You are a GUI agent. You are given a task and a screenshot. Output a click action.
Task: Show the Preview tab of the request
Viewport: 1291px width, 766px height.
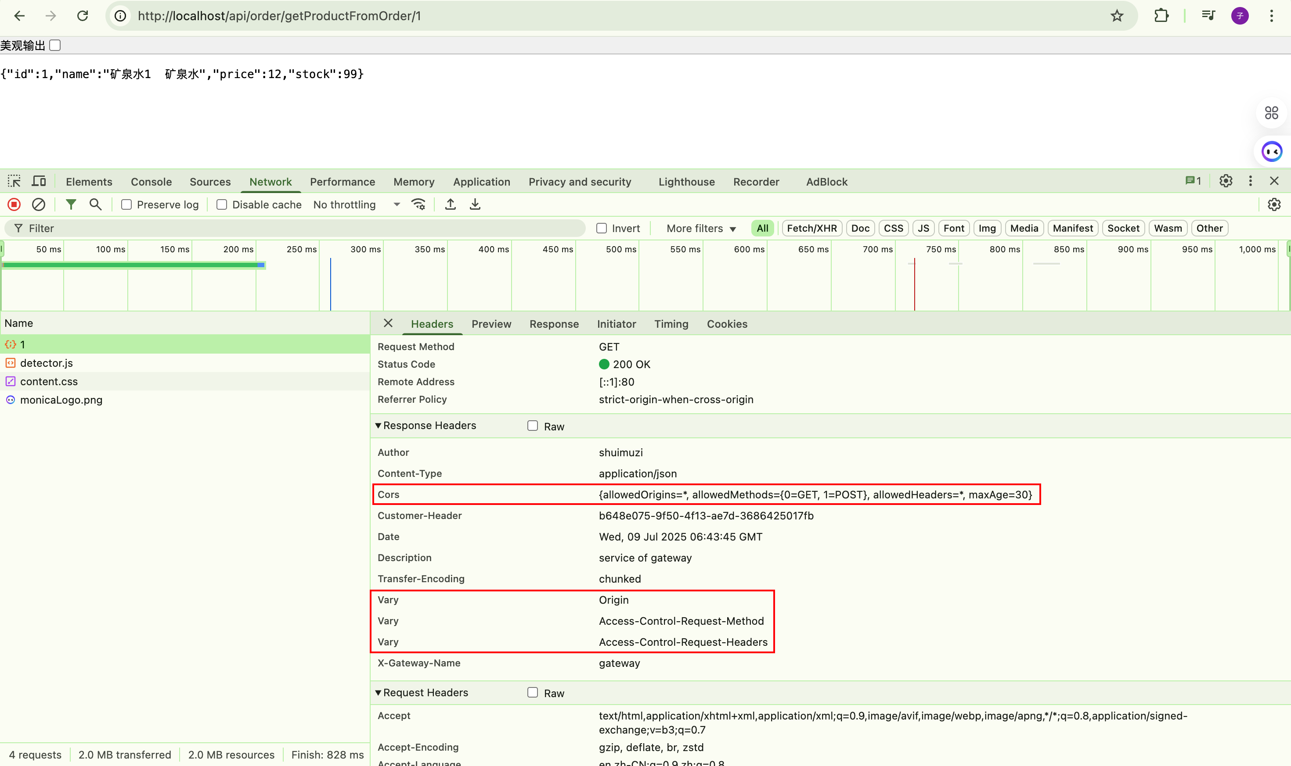(x=491, y=324)
